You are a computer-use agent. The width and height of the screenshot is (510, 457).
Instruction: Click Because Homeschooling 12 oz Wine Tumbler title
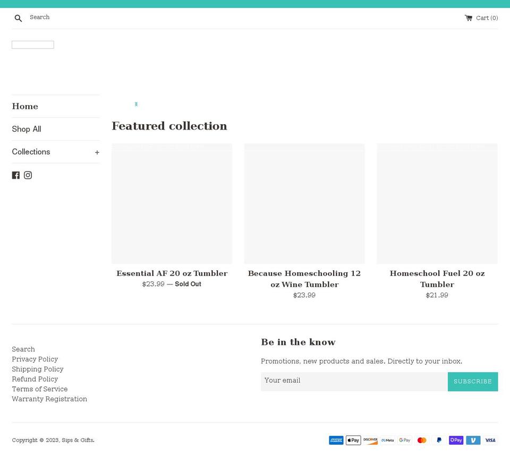[x=304, y=279]
